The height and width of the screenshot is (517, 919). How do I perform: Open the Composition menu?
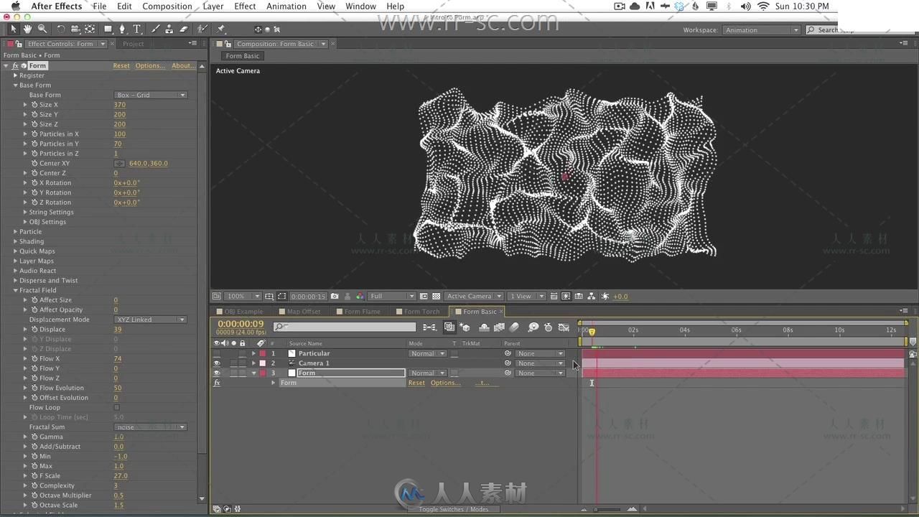pyautogui.click(x=167, y=6)
